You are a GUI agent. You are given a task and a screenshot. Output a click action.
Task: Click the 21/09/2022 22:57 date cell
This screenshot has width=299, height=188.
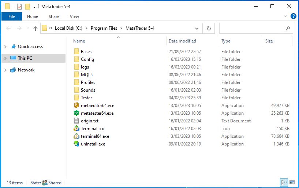(x=185, y=52)
